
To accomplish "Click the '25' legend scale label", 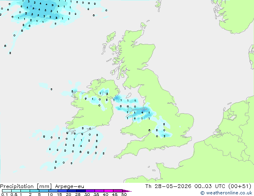I will click(x=78, y=194).
